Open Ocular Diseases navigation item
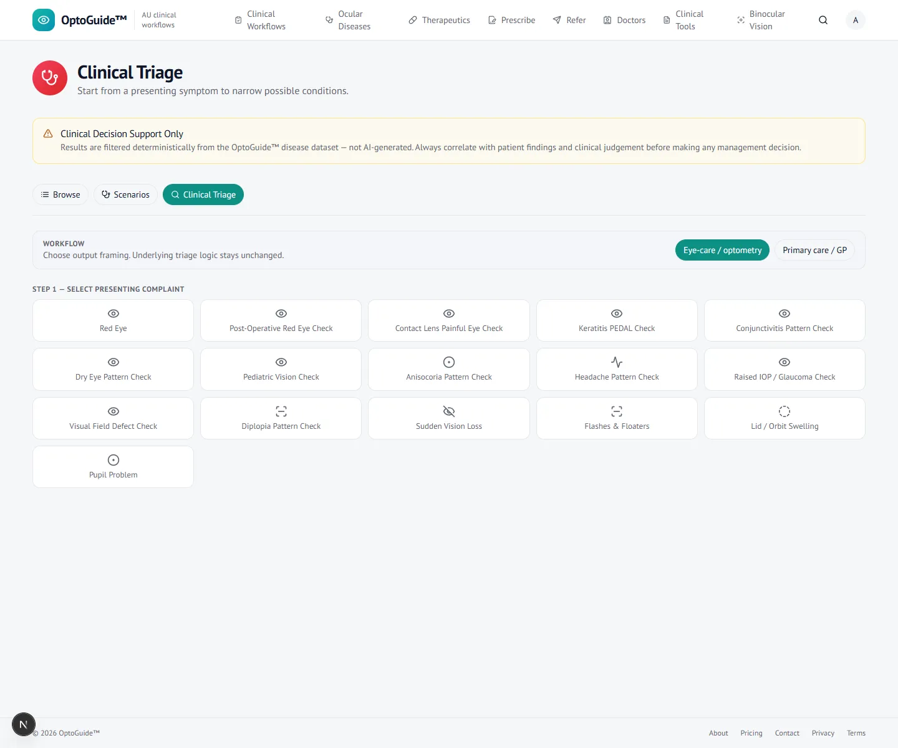The width and height of the screenshot is (898, 748). point(348,20)
